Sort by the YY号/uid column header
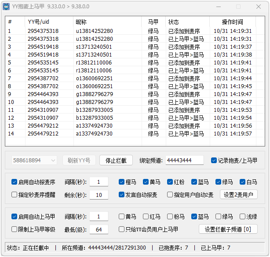This screenshot has width=270, height=257. (49, 22)
